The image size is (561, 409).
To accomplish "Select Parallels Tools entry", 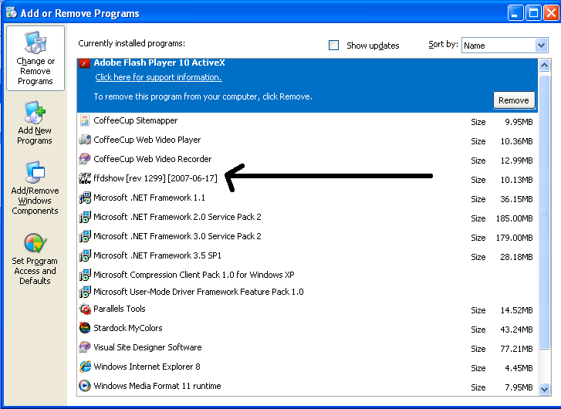I will pos(307,309).
